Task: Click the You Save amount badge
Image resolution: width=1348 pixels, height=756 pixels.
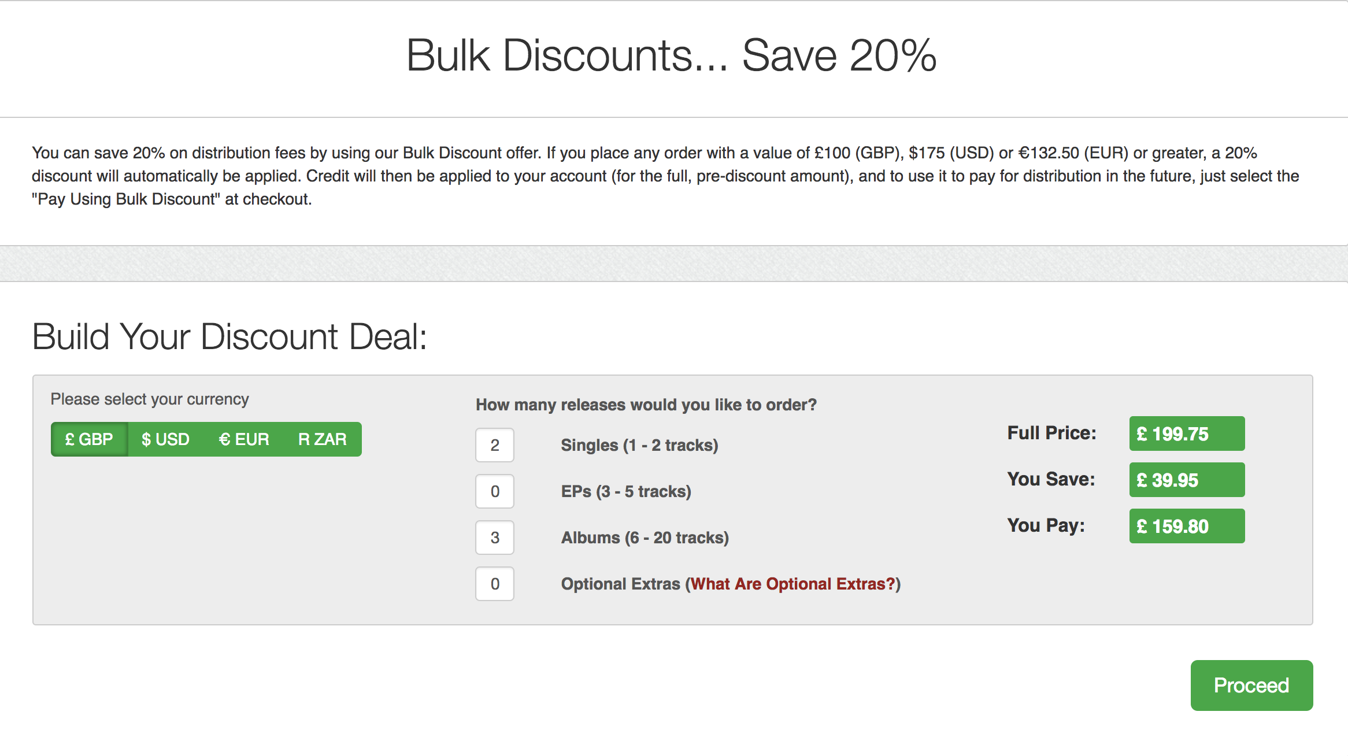Action: point(1186,480)
